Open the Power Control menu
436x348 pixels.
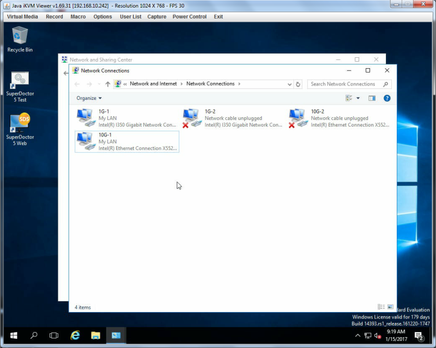click(189, 17)
